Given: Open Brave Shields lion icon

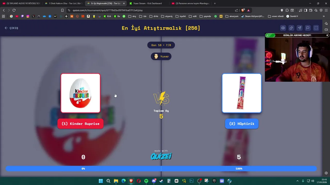Looking at the screenshot, I should (x=243, y=10).
